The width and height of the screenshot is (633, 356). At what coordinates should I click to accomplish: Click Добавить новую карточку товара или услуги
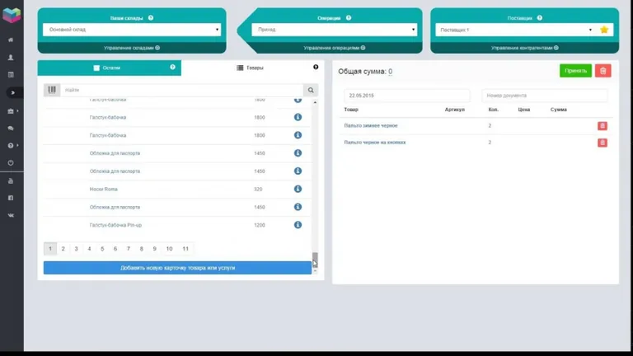pyautogui.click(x=177, y=268)
